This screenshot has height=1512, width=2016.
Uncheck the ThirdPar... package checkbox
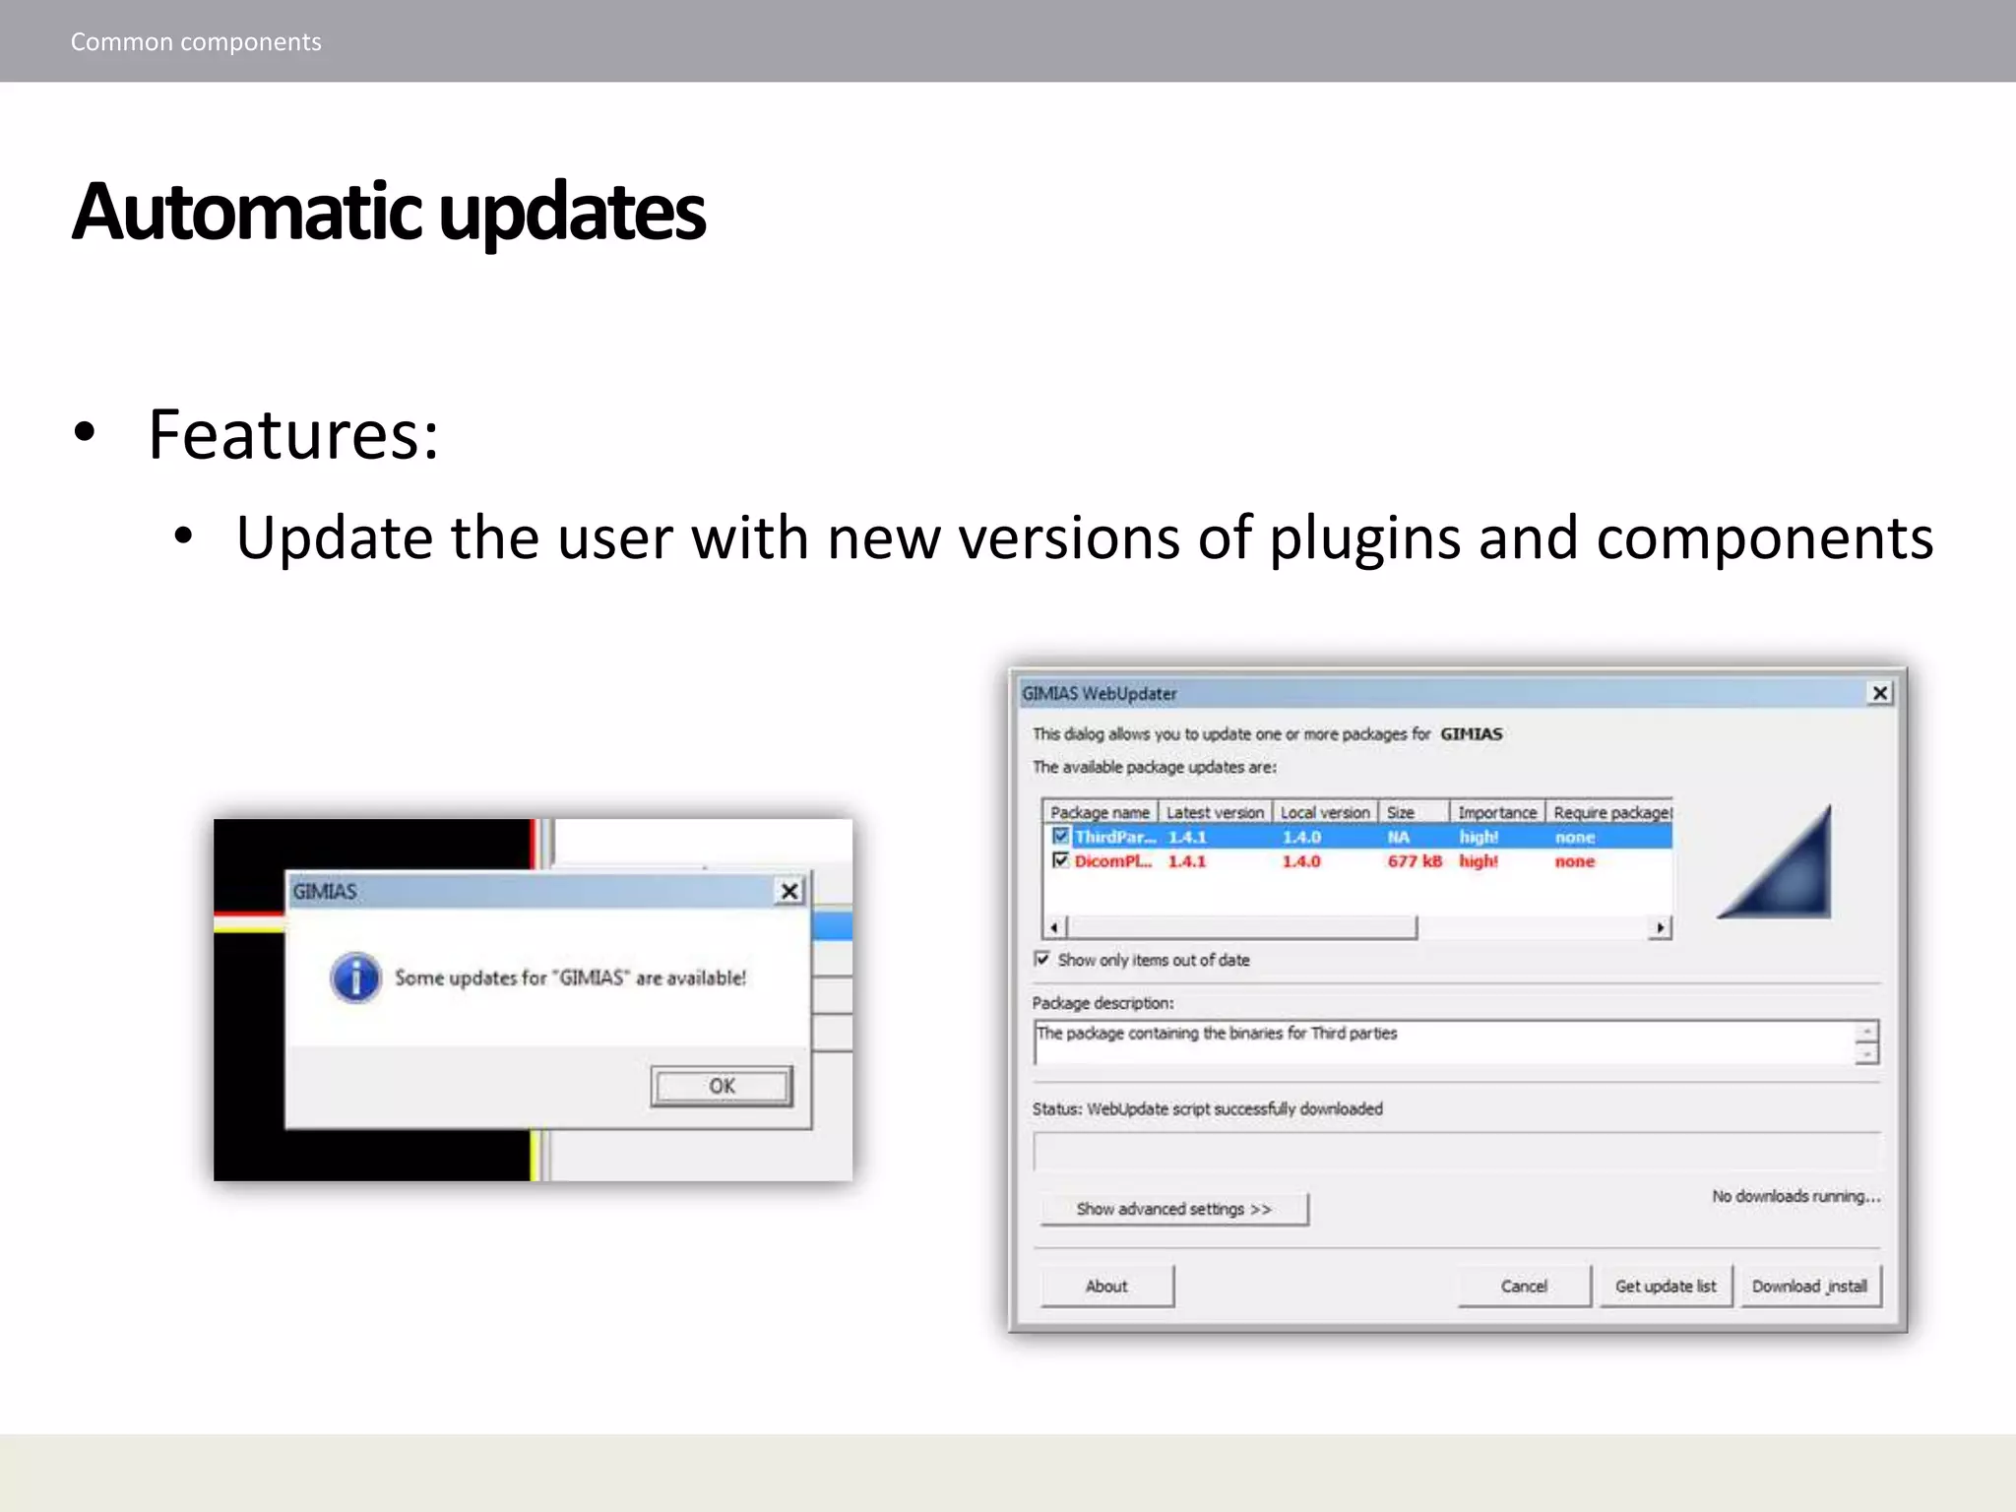point(1060,836)
